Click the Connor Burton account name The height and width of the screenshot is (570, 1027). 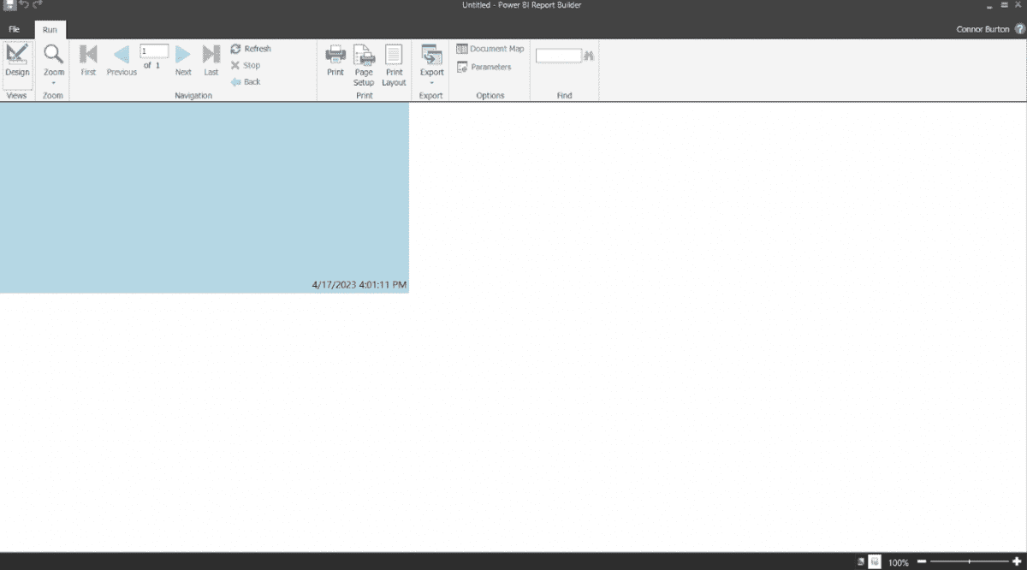[x=982, y=29]
